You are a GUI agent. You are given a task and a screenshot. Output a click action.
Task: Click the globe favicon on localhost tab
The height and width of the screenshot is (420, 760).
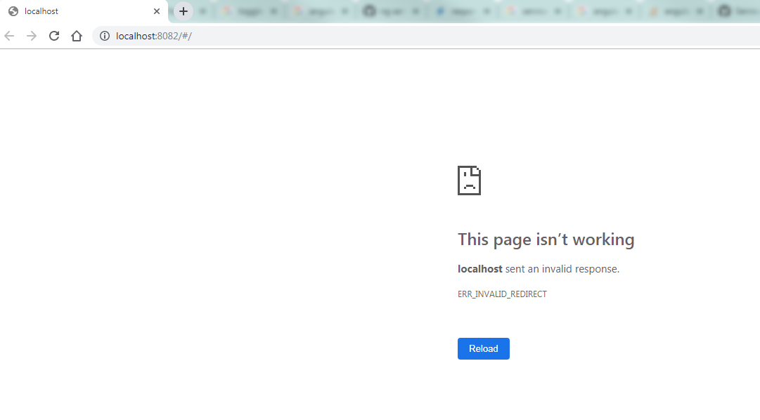pos(13,11)
